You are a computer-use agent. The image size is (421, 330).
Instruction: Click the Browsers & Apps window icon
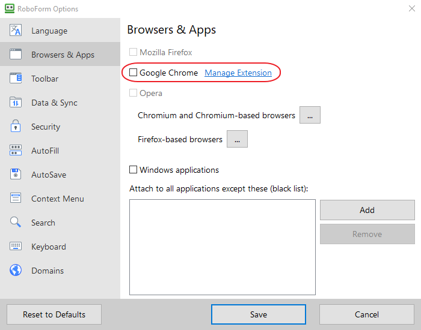pyautogui.click(x=16, y=54)
